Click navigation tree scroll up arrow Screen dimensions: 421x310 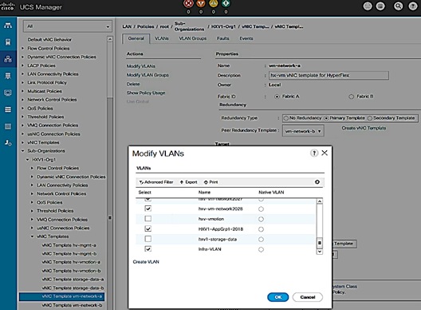(x=110, y=39)
